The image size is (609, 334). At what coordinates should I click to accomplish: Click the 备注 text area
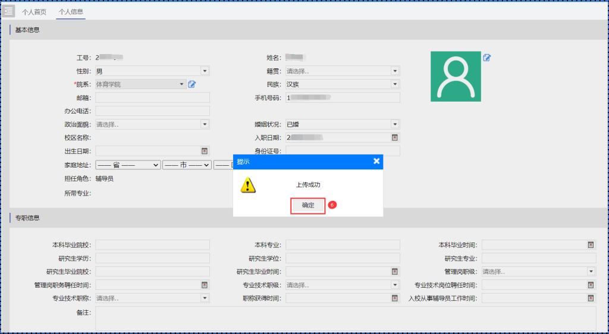[x=346, y=318]
